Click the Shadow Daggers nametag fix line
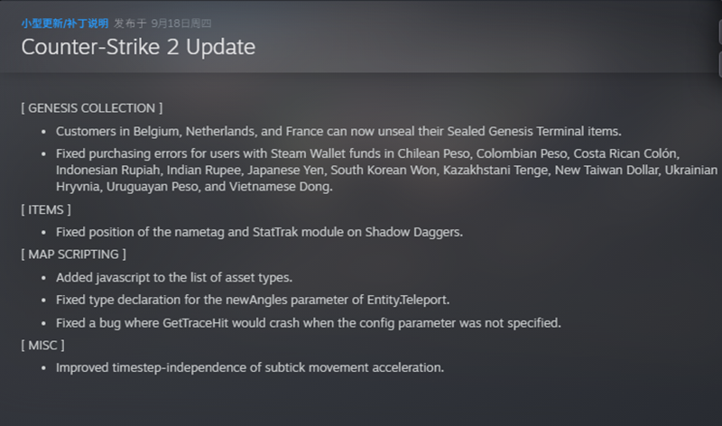This screenshot has width=722, height=426. point(259,232)
